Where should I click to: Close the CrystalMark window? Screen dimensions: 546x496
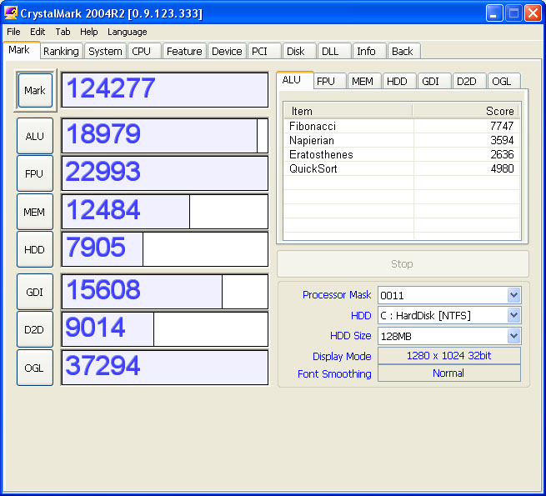(x=533, y=13)
